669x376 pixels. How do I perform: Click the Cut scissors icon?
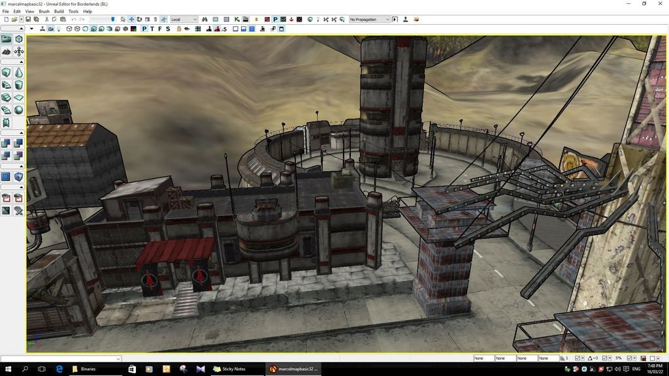46,19
